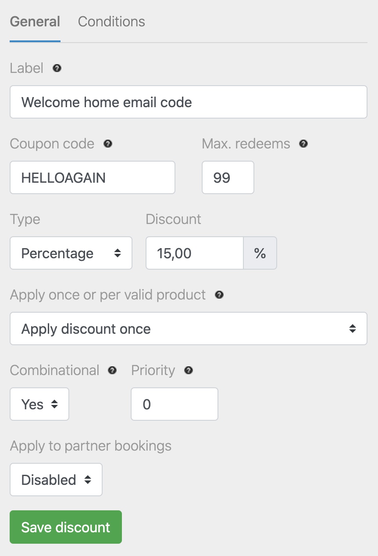Select the General tab
Screen dimensions: 378x556
point(35,22)
